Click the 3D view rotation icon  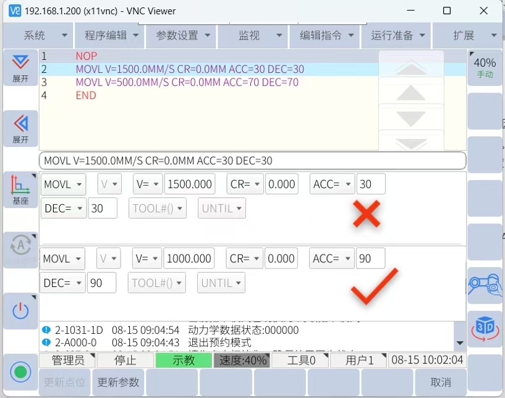(x=485, y=328)
